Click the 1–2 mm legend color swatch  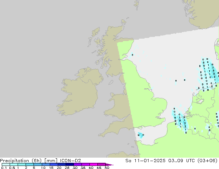click(x=22, y=165)
